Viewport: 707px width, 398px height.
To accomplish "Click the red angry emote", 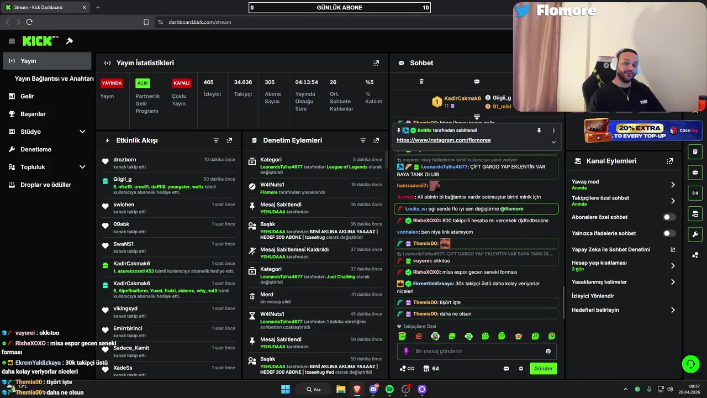I will click(419, 336).
